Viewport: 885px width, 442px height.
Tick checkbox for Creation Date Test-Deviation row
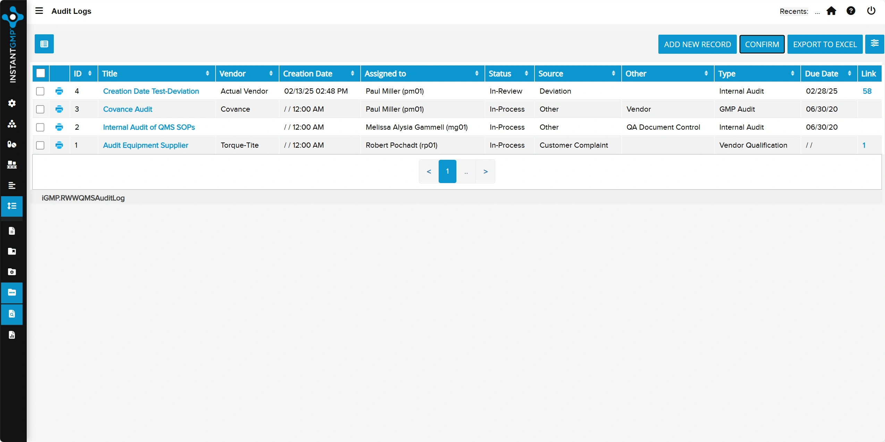pos(40,91)
